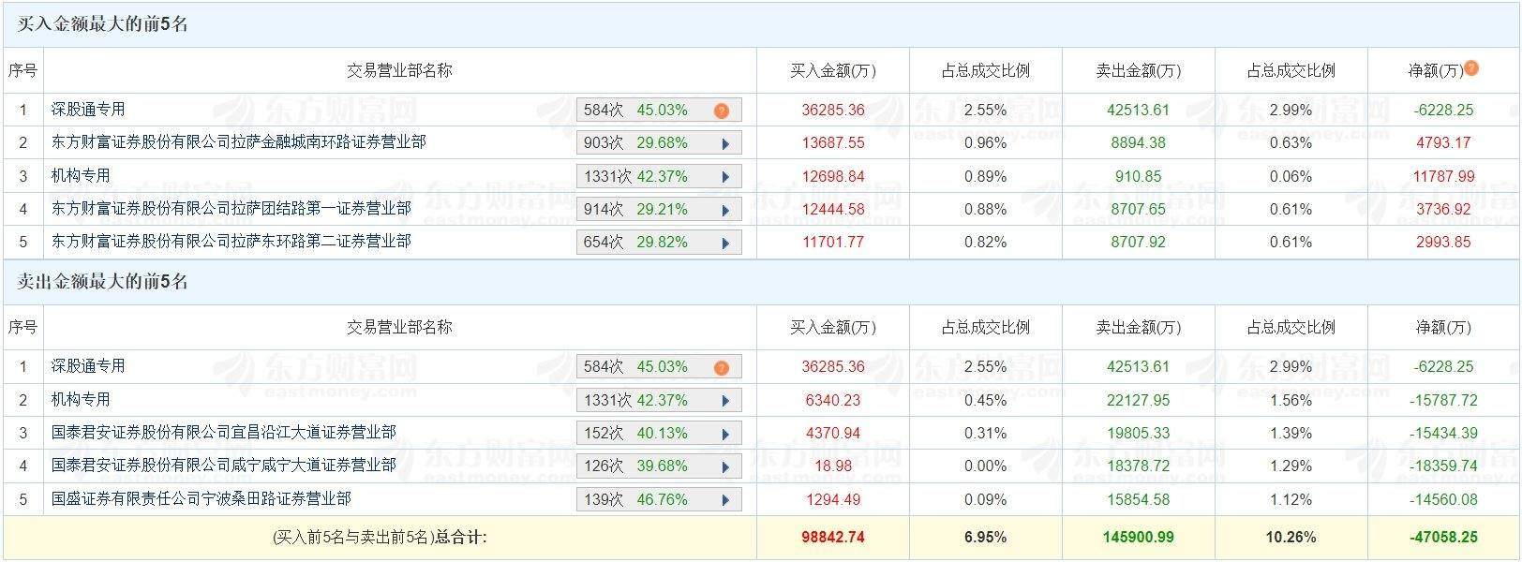Screen dimensions: 1522x562
Task: Click the 584次 45.03% box in the 买入金额最大 section
Action: 637,111
